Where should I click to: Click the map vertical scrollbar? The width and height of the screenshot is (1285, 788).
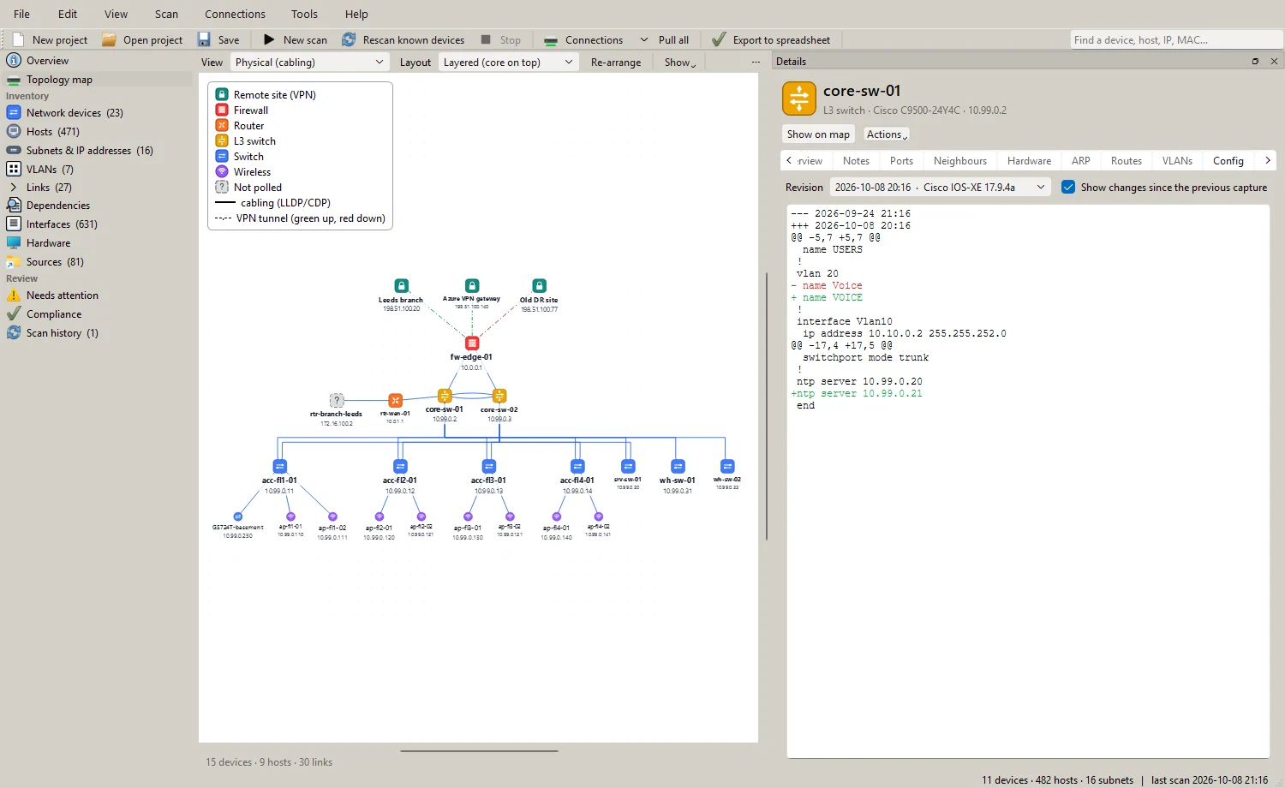click(x=767, y=406)
